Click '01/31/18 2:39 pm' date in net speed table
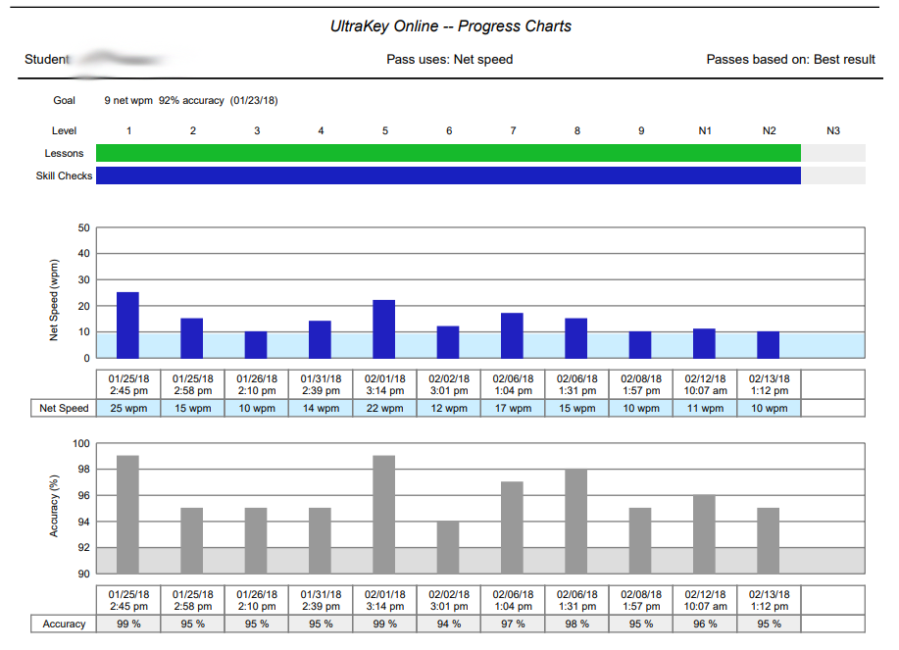Viewport: 899px width, 650px height. (x=322, y=384)
